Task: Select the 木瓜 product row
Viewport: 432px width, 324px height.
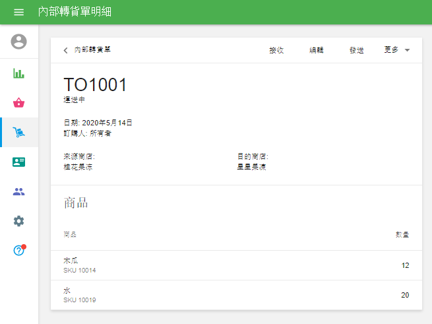Action: click(236, 265)
